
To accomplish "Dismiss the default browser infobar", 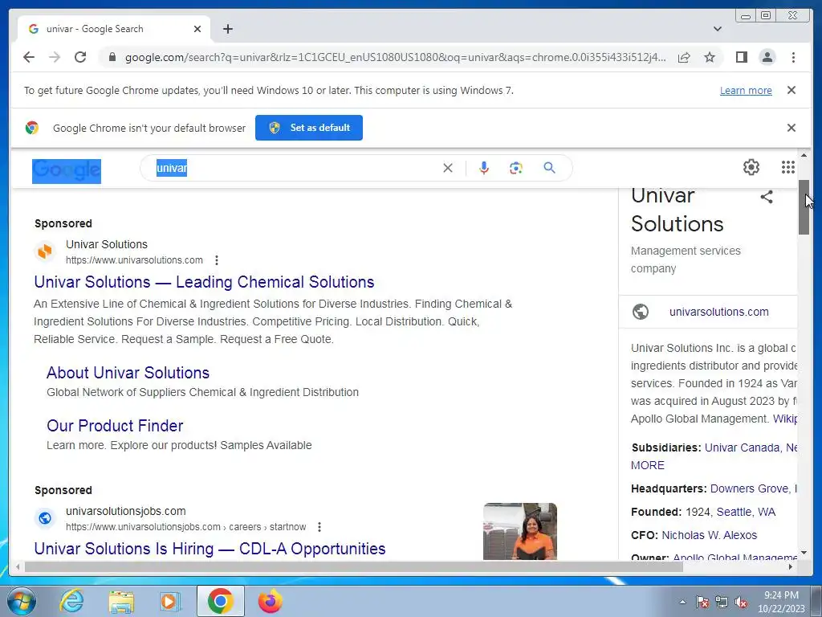I will (x=791, y=128).
